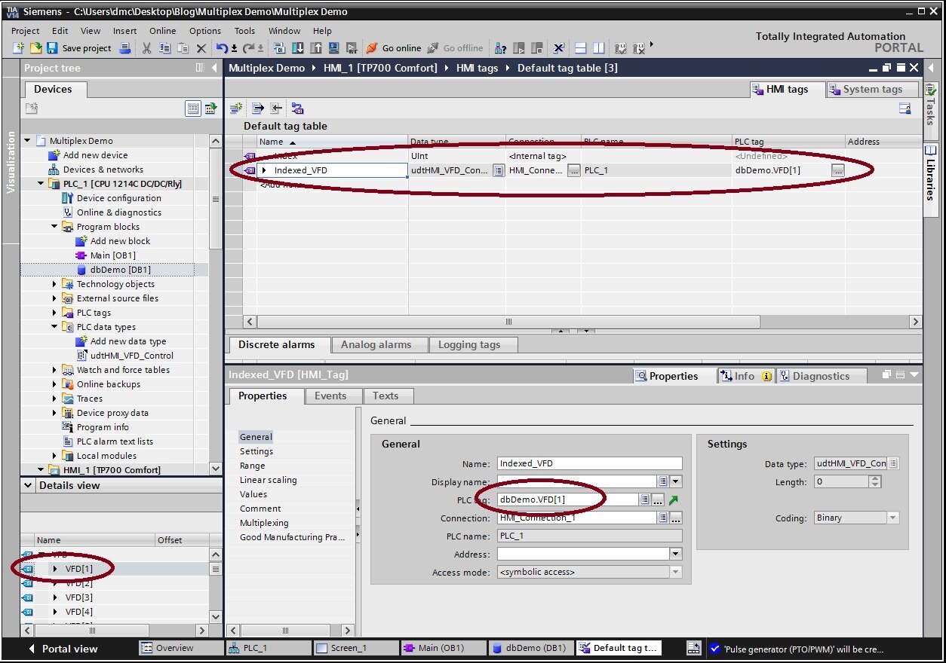The image size is (946, 663).
Task: Click the Start runtime on PC icon
Action: point(352,48)
